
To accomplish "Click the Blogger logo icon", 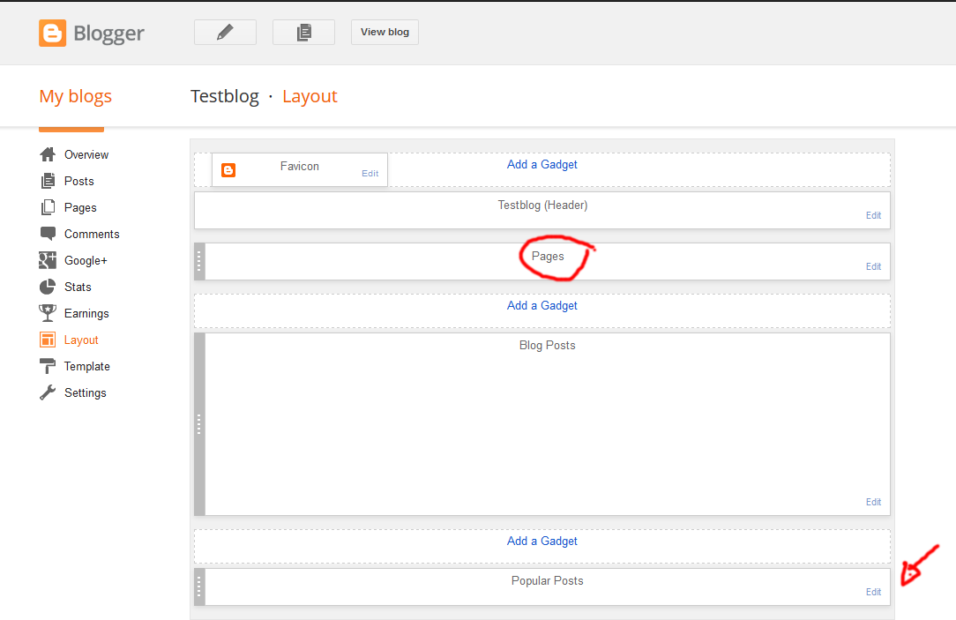I will (52, 33).
